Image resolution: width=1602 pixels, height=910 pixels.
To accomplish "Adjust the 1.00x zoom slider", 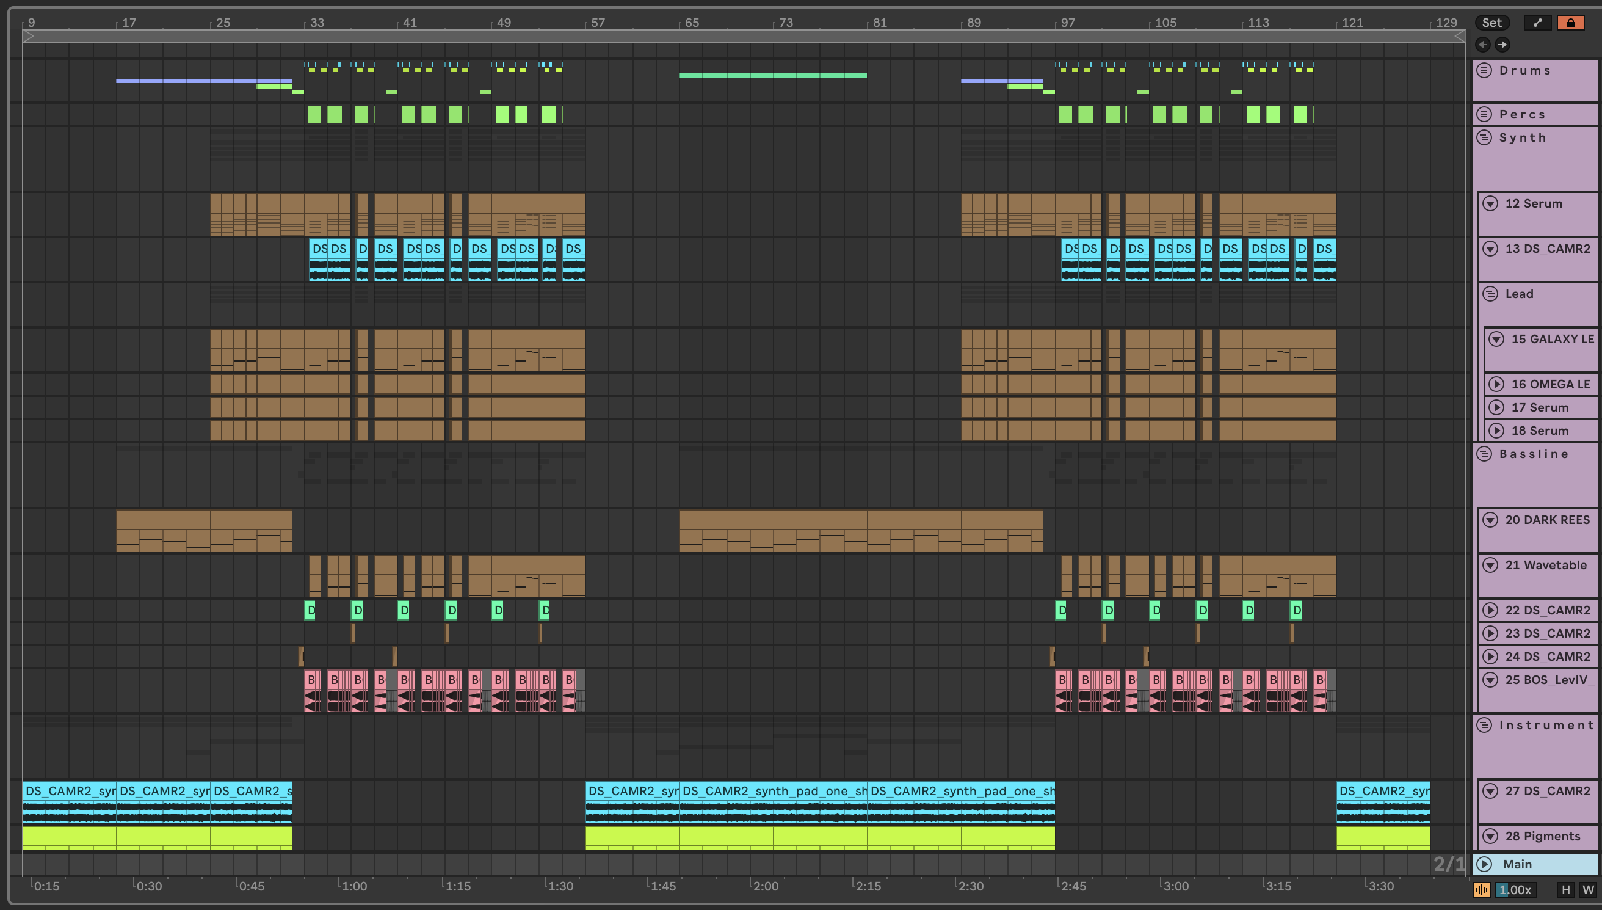I will (x=1515, y=889).
